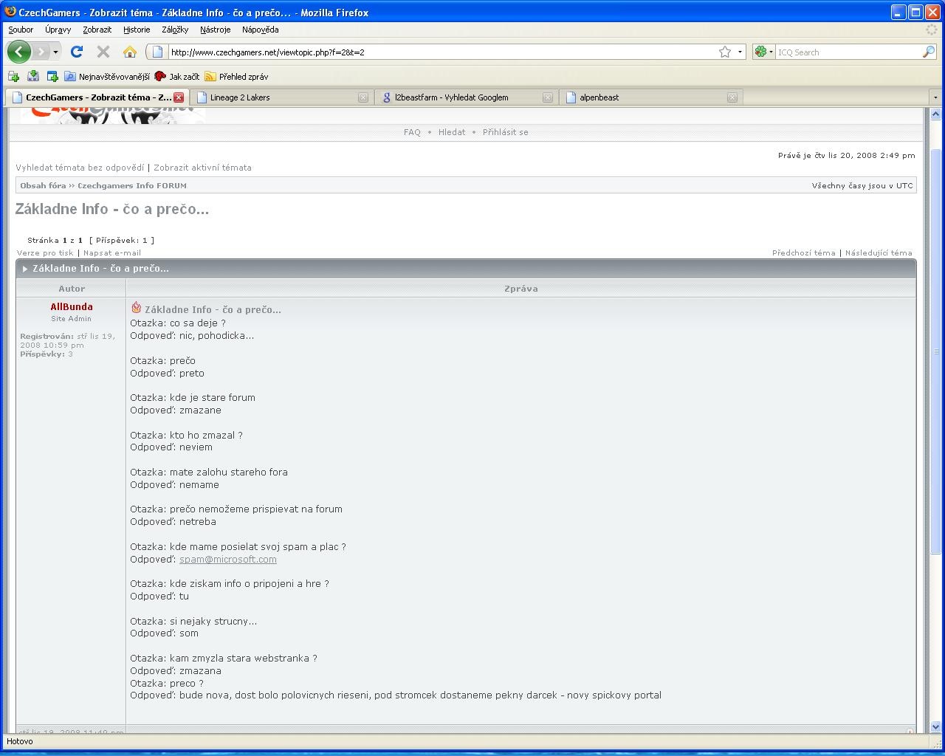Click the vertical scrollbar thumb

coord(935,351)
